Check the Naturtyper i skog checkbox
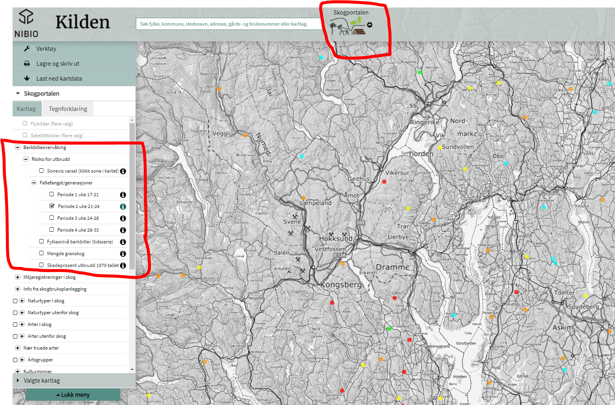This screenshot has width=615, height=405. pyautogui.click(x=15, y=301)
